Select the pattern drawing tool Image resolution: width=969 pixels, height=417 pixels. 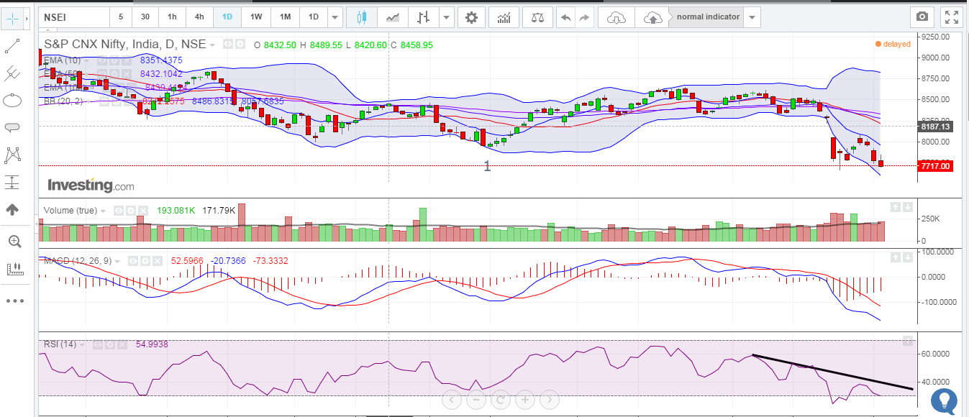pyautogui.click(x=12, y=155)
